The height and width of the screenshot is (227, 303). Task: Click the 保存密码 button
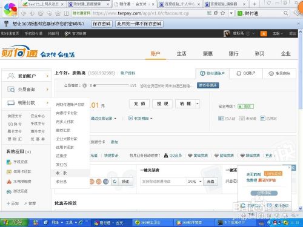click(101, 24)
